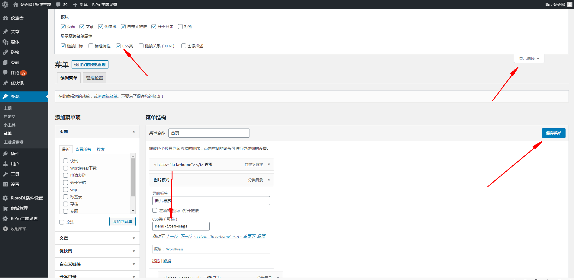Toggle the 自定义链接 module checkbox
Screen dimensions: 574x280
[x=123, y=27]
